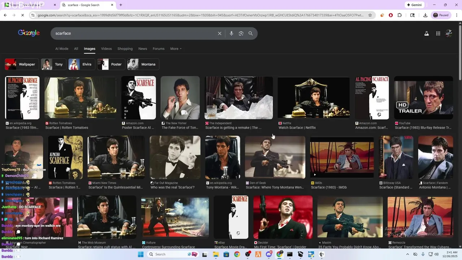The height and width of the screenshot is (260, 462).
Task: Open the Chrome three-dot menu
Action: [x=457, y=15]
